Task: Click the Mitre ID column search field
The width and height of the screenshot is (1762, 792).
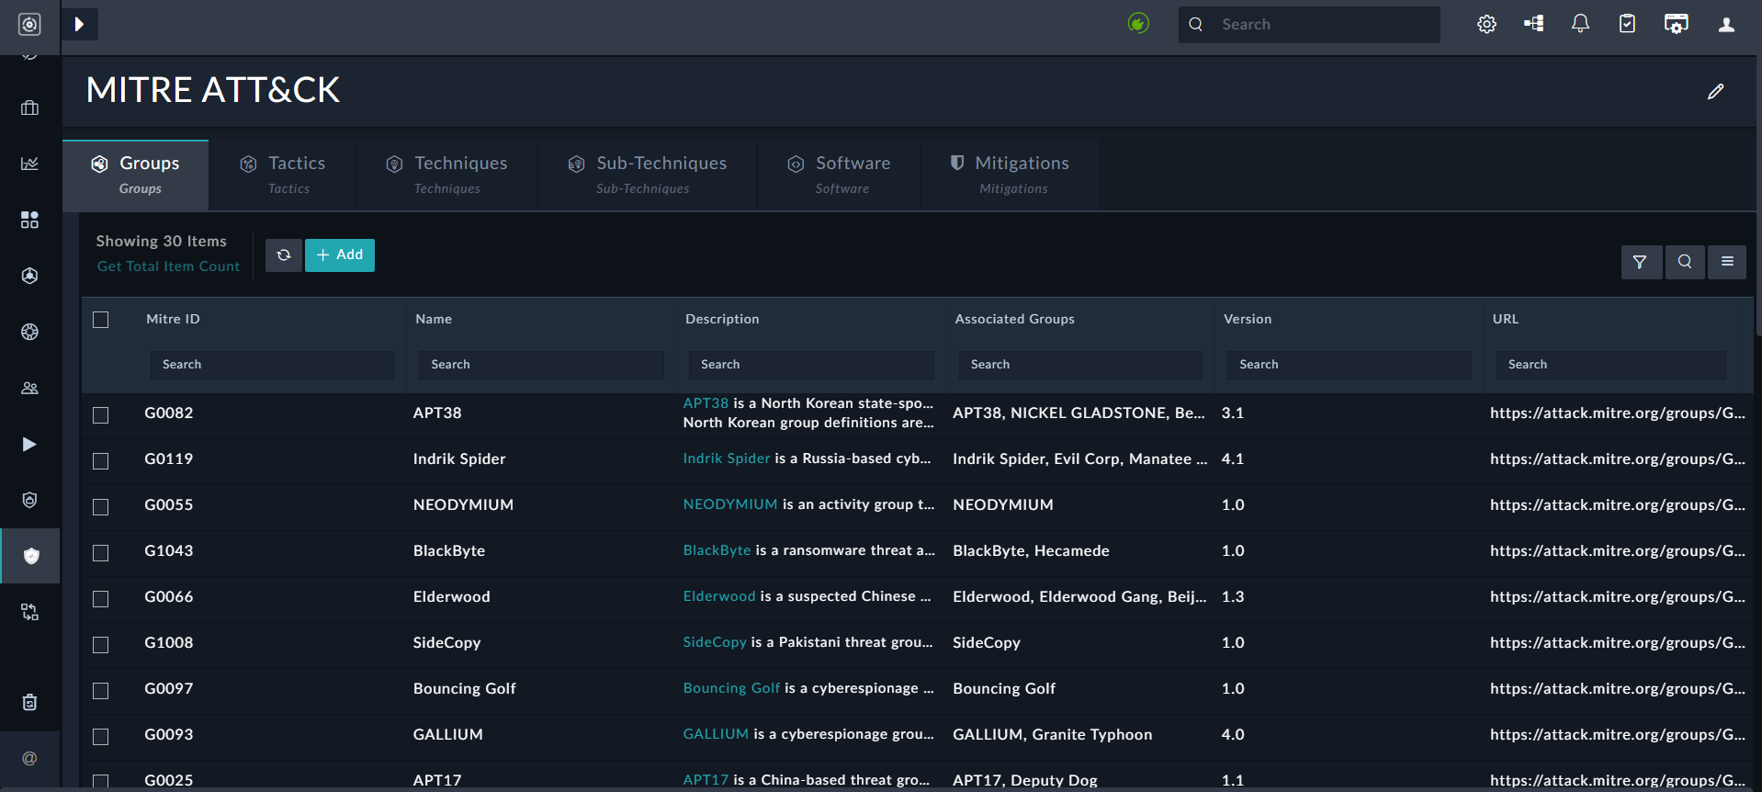Action: [x=272, y=365]
